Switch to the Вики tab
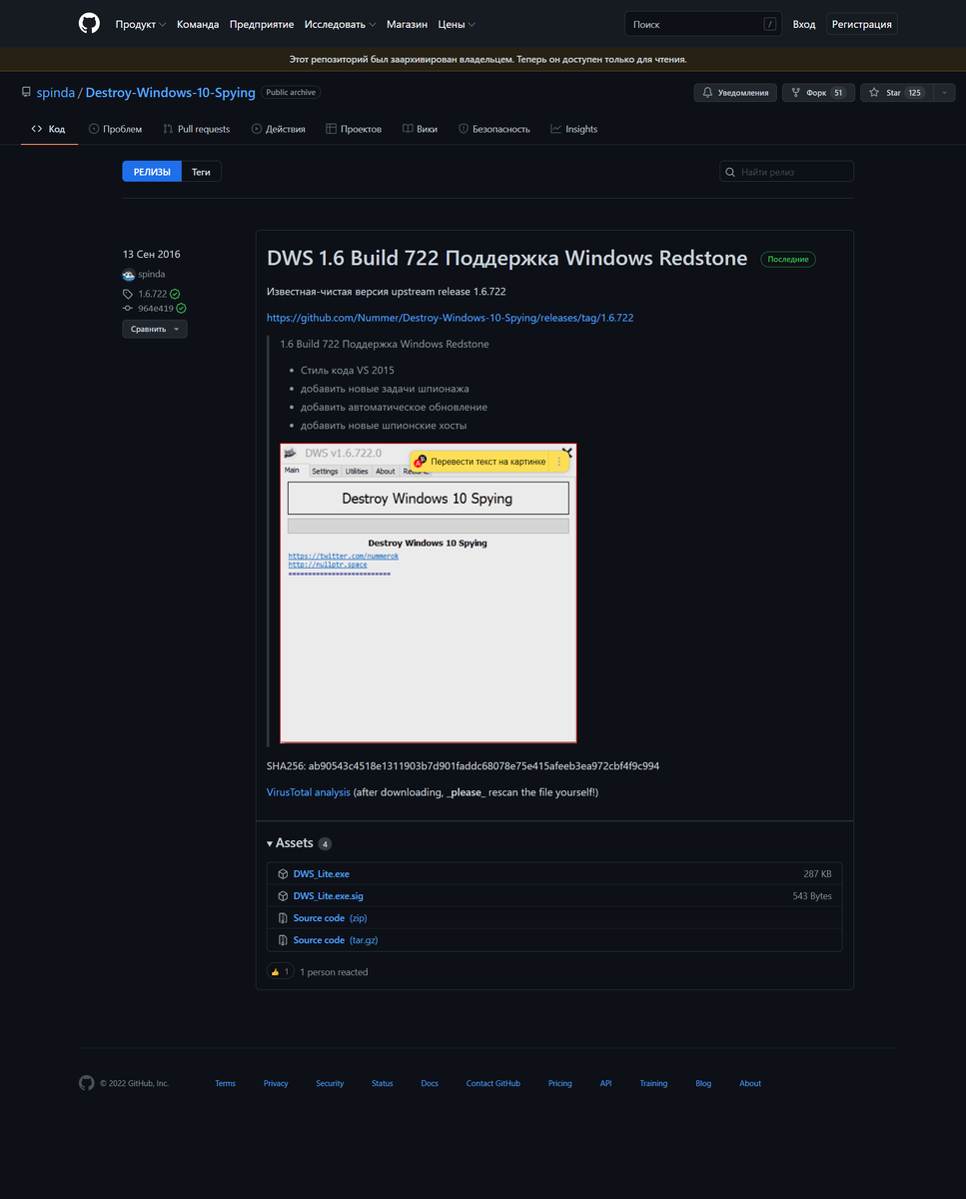This screenshot has height=1199, width=966. 420,129
